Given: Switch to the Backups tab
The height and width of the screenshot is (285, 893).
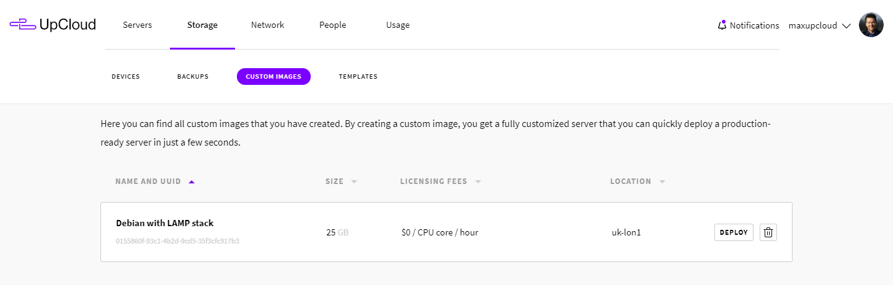Looking at the screenshot, I should point(193,77).
